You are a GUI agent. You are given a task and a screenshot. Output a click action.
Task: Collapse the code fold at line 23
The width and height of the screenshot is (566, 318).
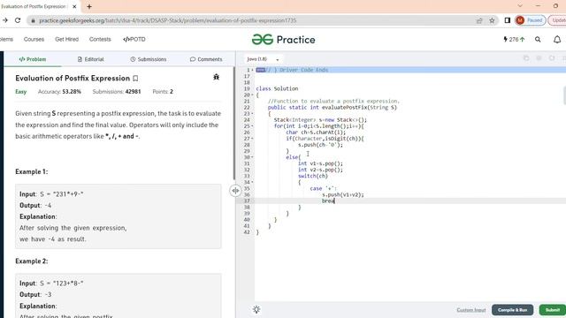point(252,114)
